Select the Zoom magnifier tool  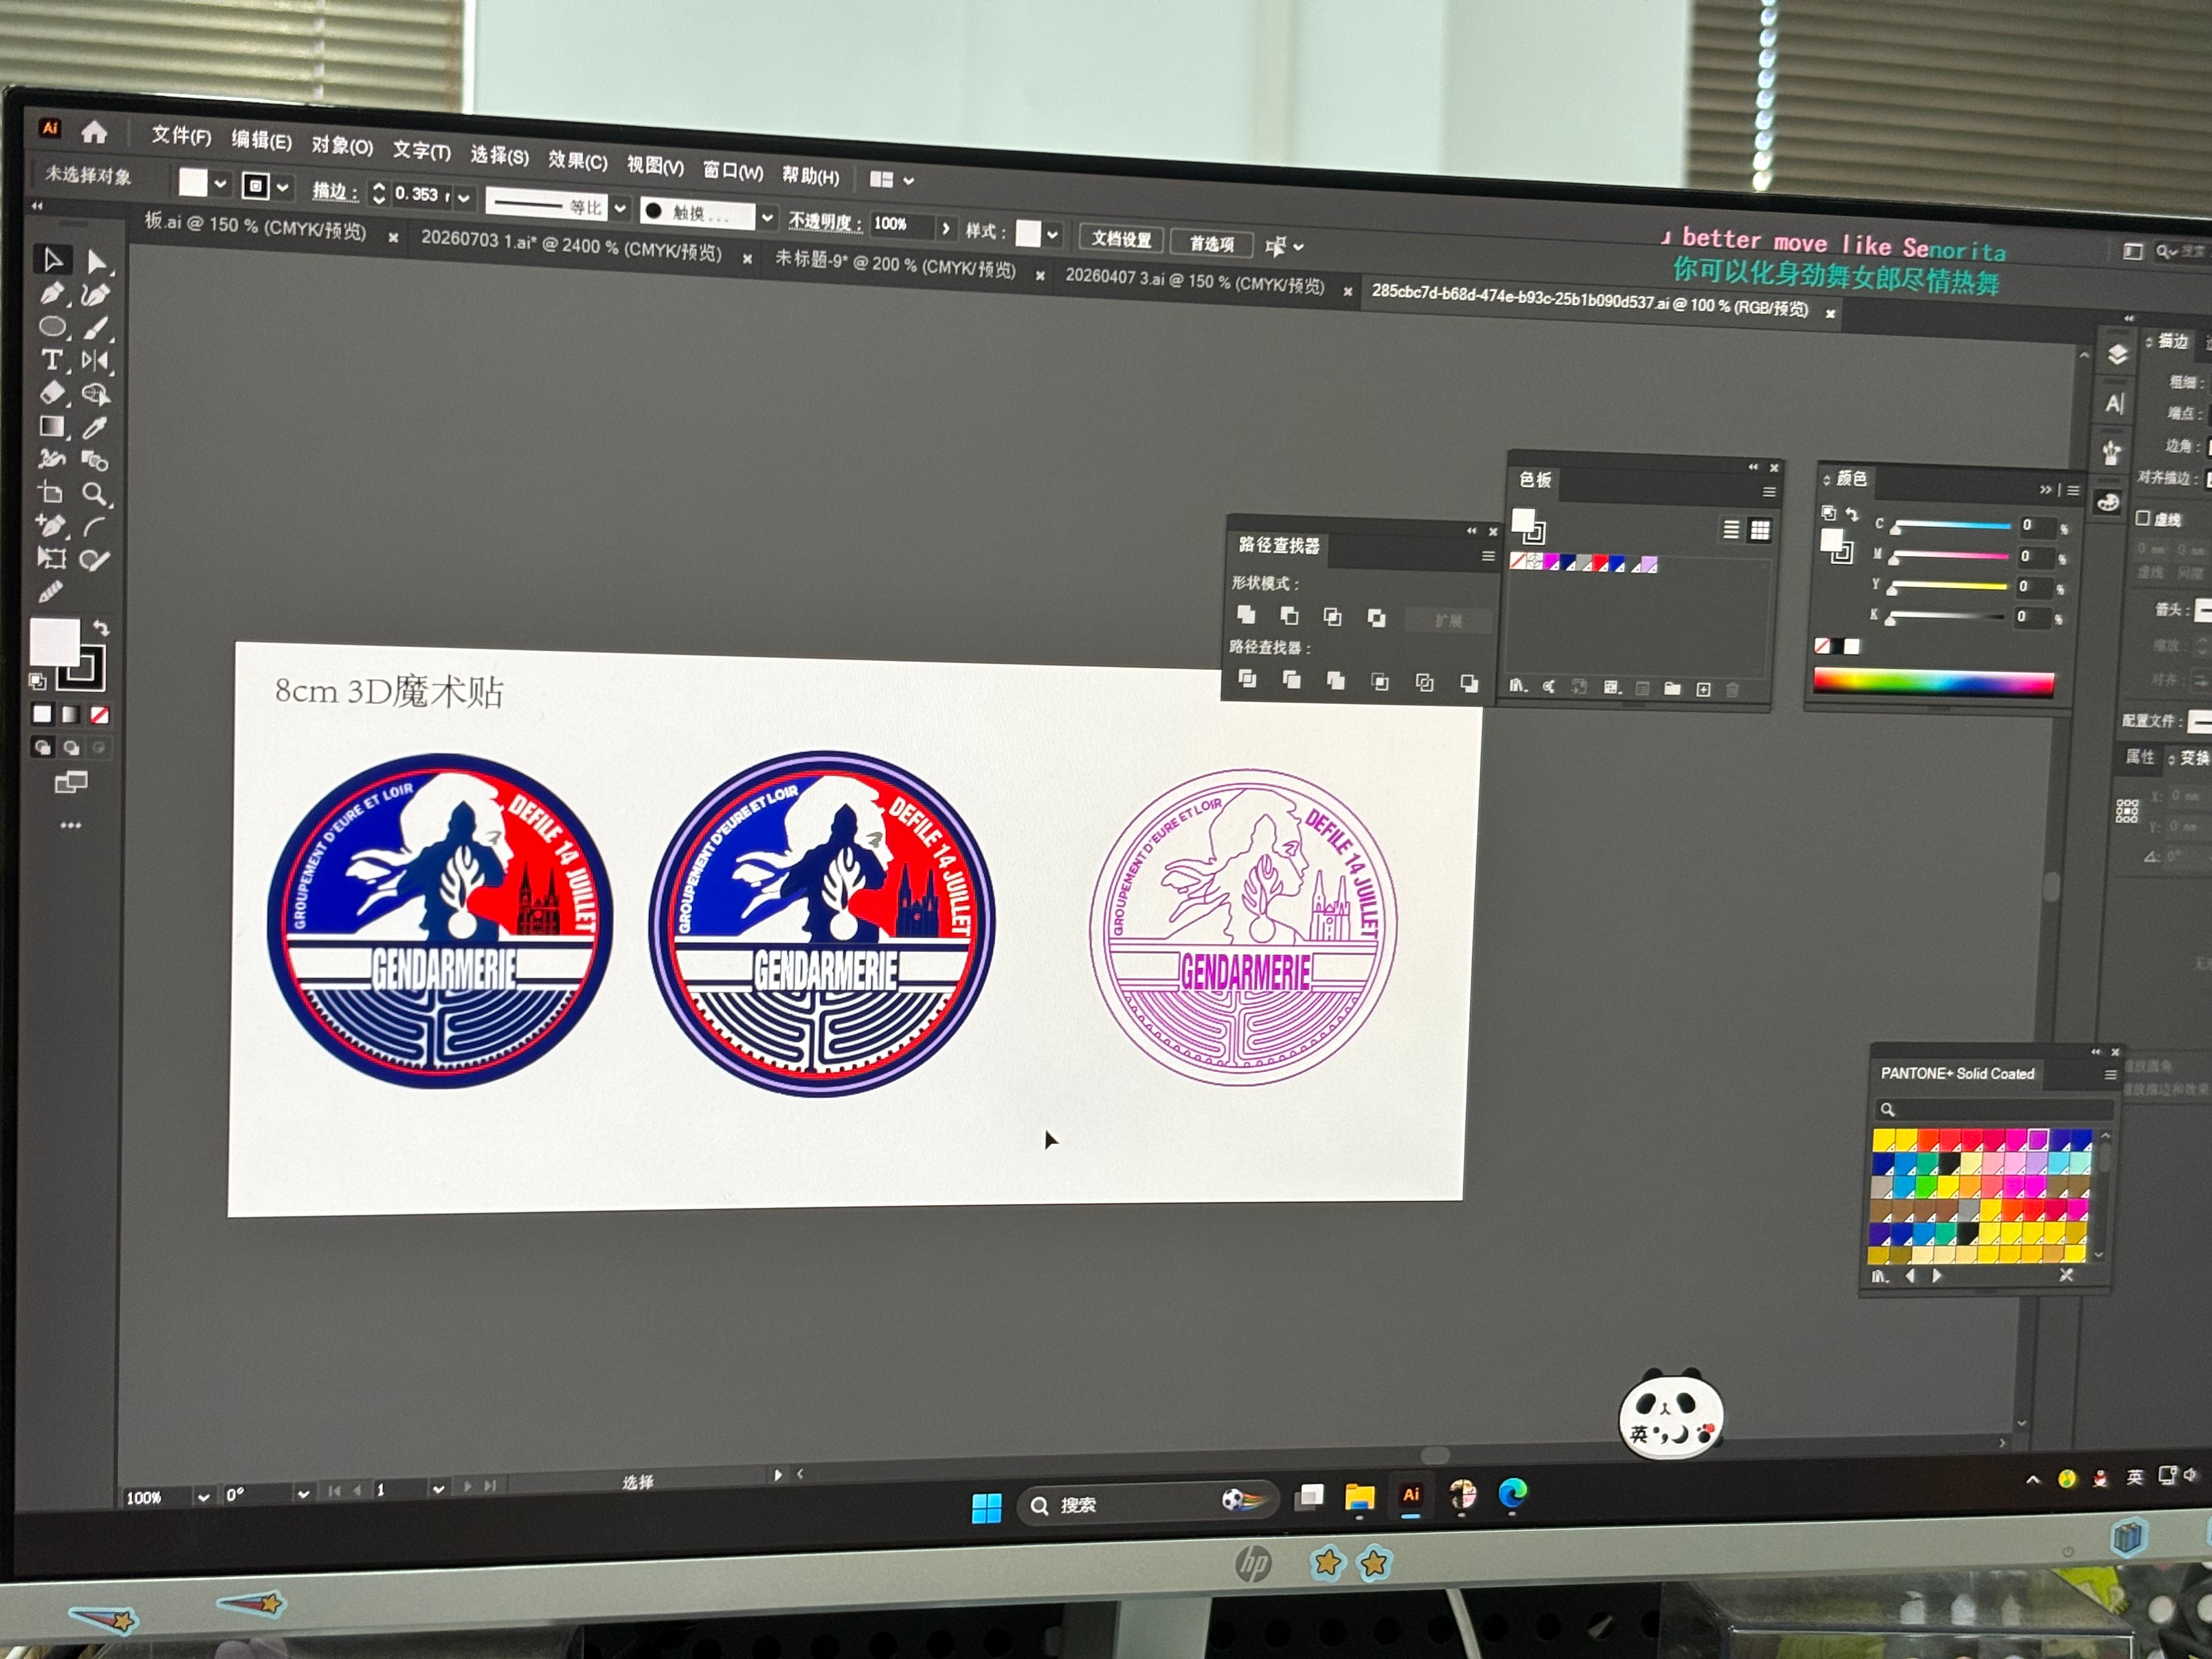pyautogui.click(x=95, y=493)
